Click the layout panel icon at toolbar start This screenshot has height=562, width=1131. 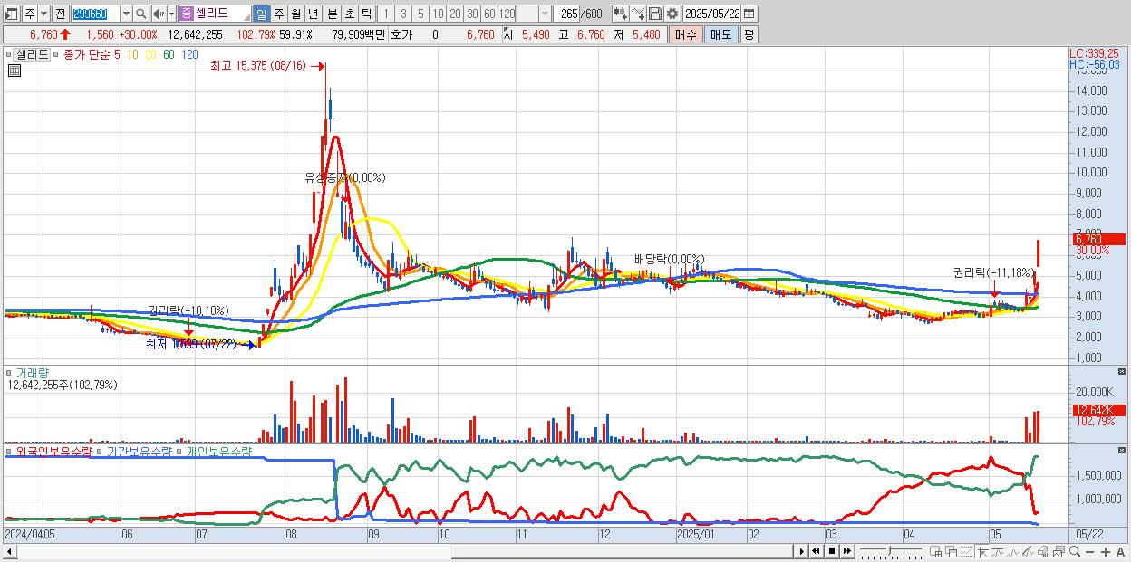tap(12, 14)
